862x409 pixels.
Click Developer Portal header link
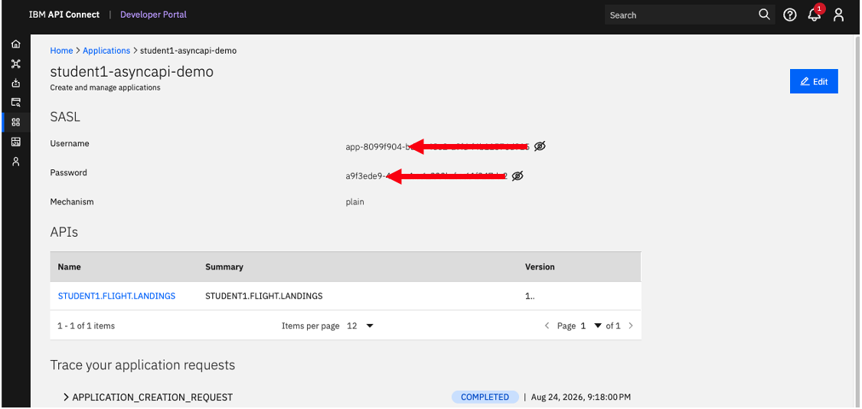coord(153,15)
